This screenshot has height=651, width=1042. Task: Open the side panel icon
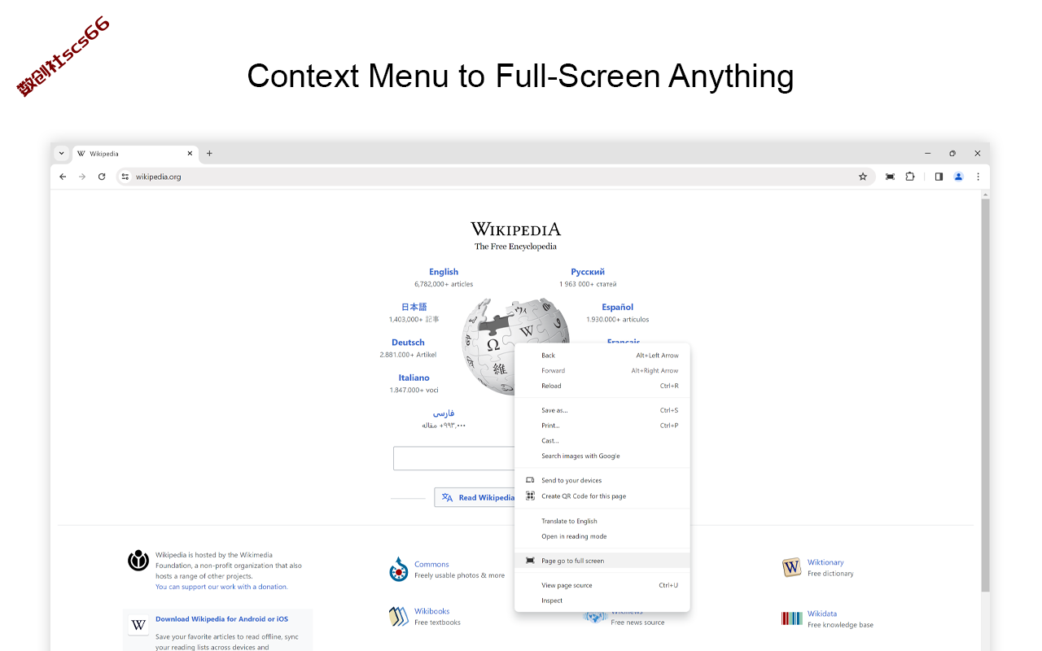pos(939,177)
